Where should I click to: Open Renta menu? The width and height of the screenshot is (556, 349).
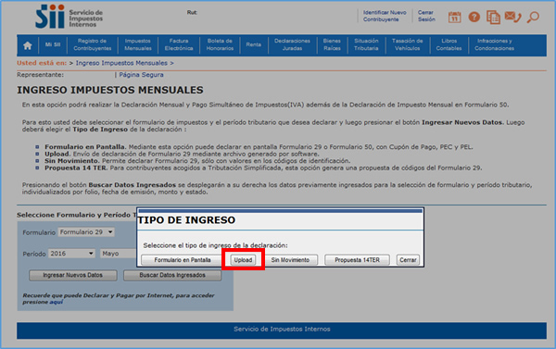point(254,44)
